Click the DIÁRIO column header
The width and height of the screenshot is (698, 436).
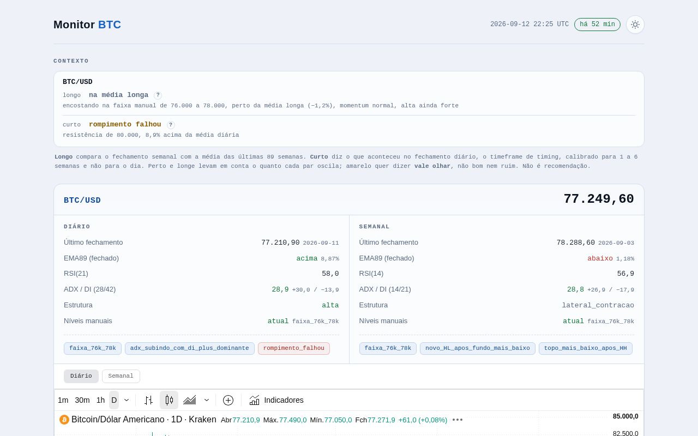coord(77,227)
